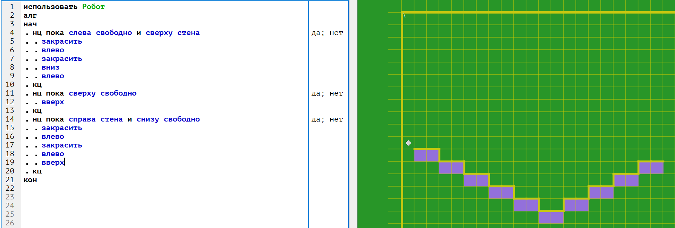Click the да; нет margin beside line 4
The height and width of the screenshot is (228, 675).
[x=327, y=33]
